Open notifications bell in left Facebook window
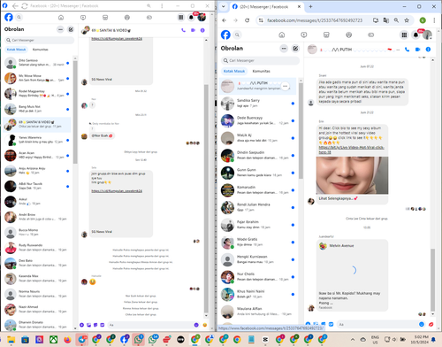 click(x=191, y=18)
